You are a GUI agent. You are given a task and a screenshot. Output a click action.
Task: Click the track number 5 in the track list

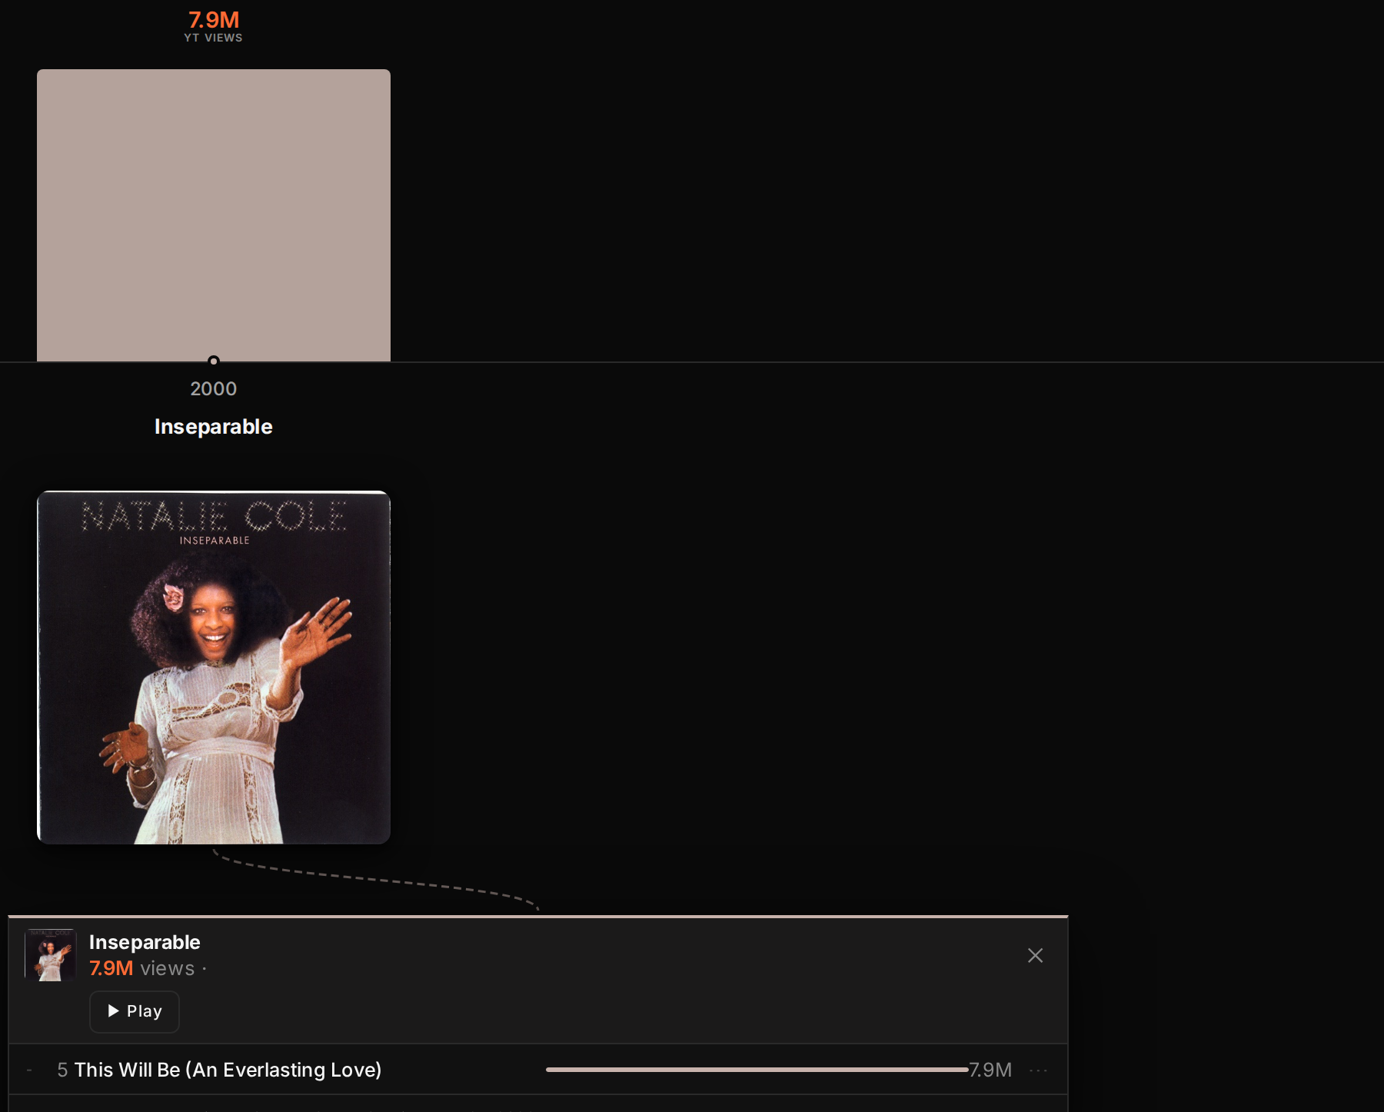click(62, 1070)
